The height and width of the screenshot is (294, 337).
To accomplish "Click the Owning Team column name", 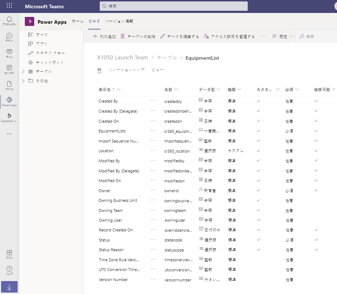I will coord(111,211).
